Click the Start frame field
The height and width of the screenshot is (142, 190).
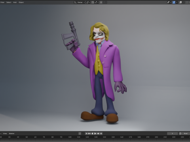tap(186, 133)
